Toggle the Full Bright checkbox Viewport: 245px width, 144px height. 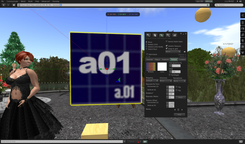pyautogui.click(x=170, y=75)
